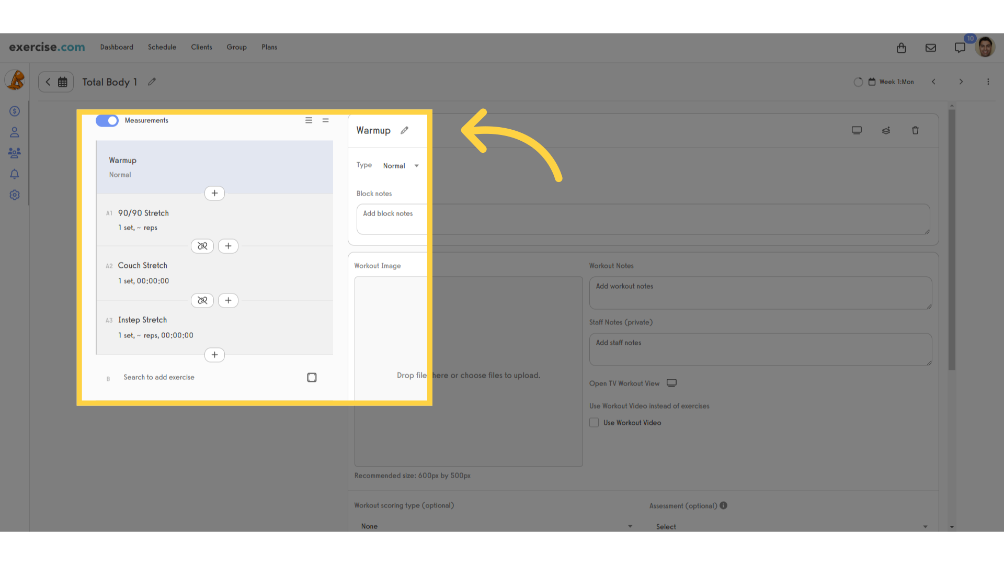
Task: Toggle the Measurements switch on/off
Action: click(107, 120)
